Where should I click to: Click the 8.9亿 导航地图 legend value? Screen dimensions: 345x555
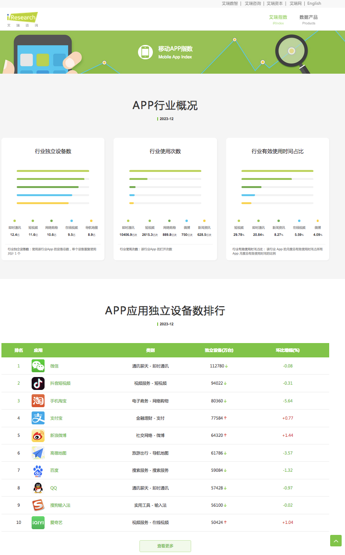point(92,234)
